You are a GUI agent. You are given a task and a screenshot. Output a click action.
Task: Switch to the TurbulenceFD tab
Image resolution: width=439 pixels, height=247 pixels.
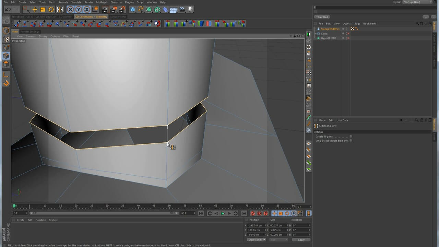[x=118, y=16]
